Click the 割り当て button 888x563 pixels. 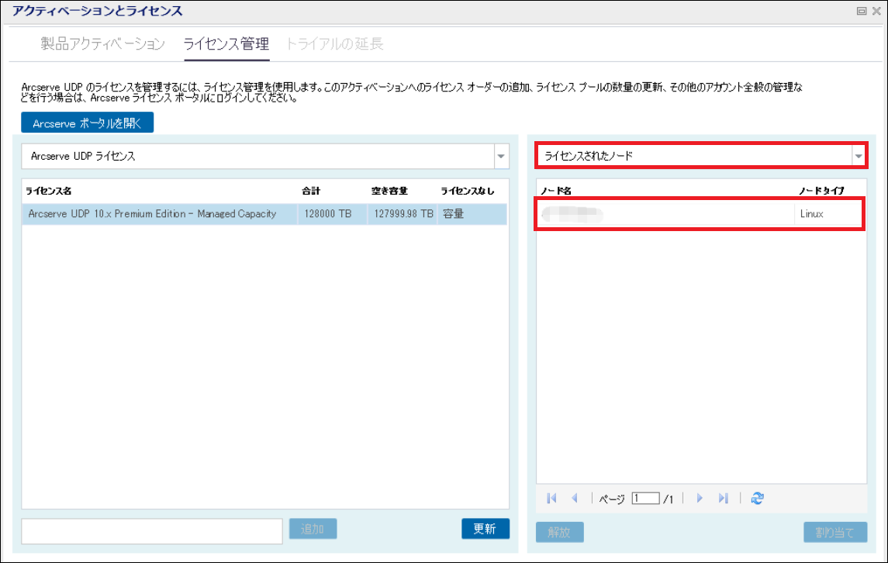pos(834,533)
